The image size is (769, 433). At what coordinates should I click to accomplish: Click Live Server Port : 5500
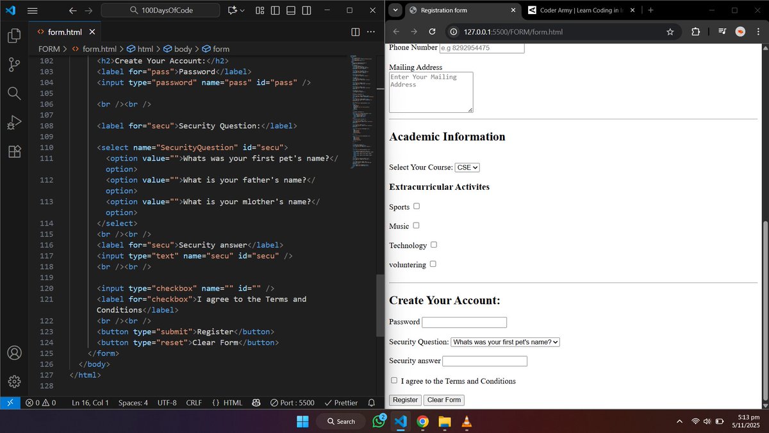click(x=292, y=403)
